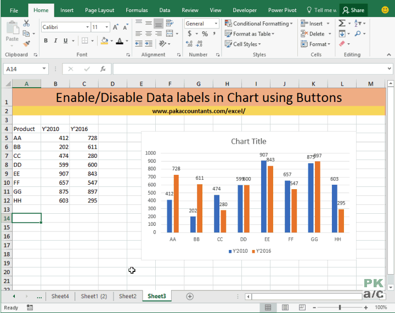Screen dimensions: 395x313
Task: Decrease font size with small A
Action: click(x=125, y=27)
